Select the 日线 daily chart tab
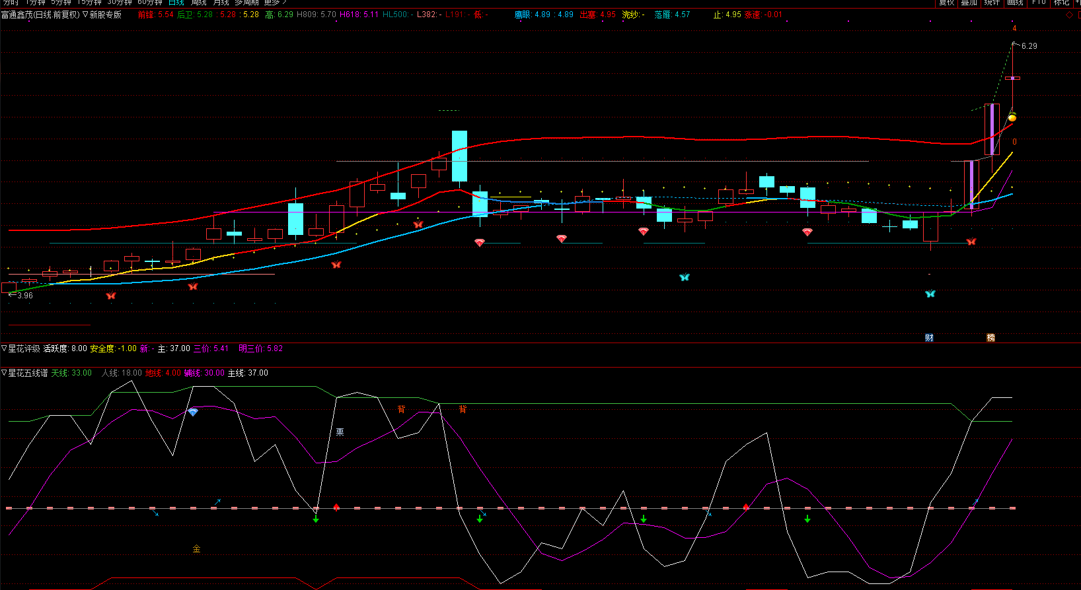 coord(176,3)
